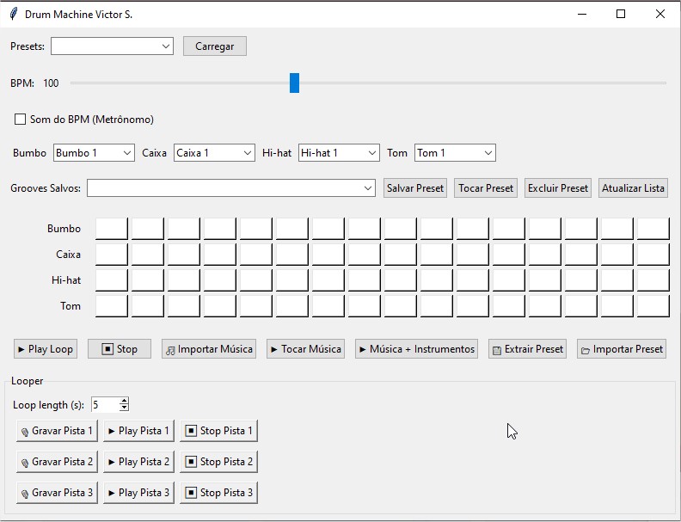Play looper Pista 3
This screenshot has height=522, width=681.
tap(138, 493)
